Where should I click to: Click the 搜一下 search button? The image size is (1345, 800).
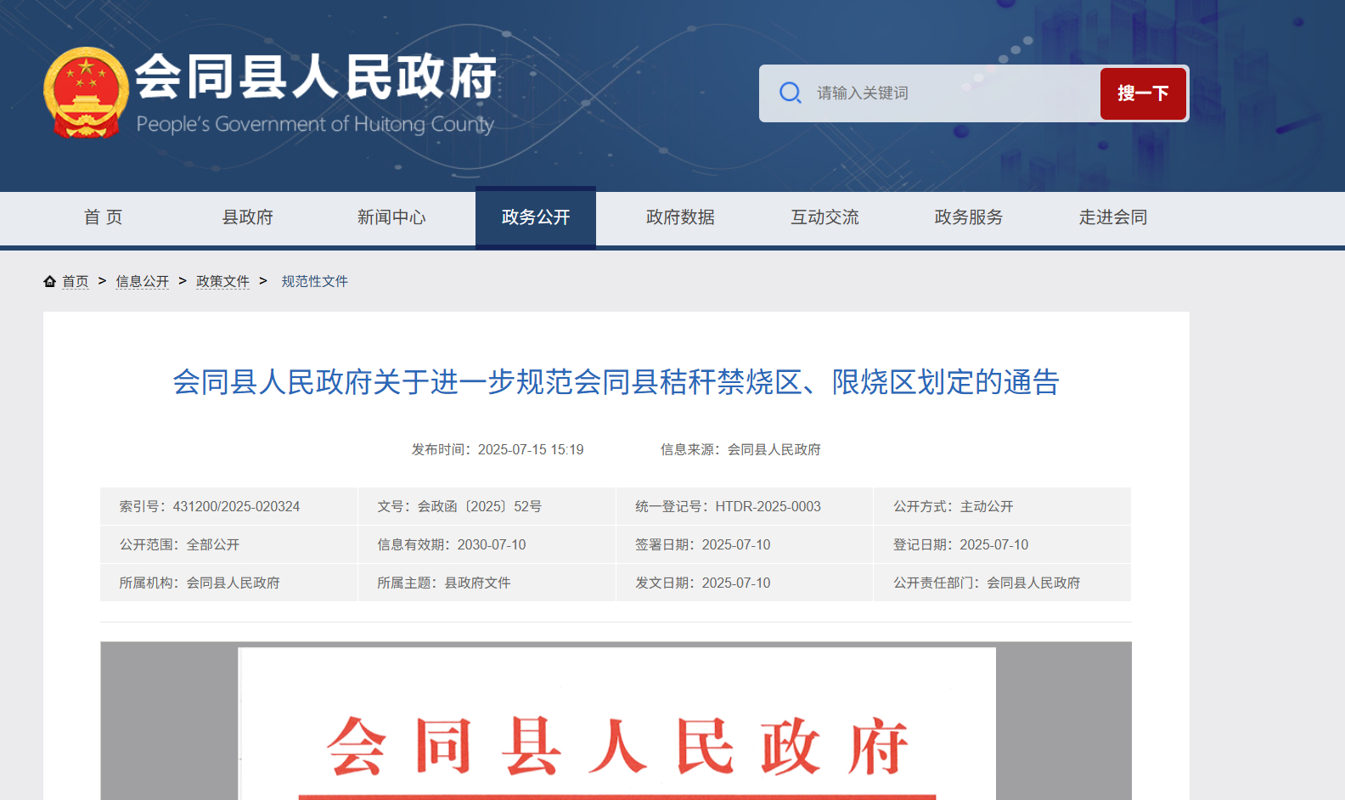1143,93
